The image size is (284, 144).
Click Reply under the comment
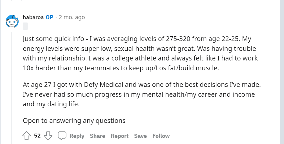point(77,136)
